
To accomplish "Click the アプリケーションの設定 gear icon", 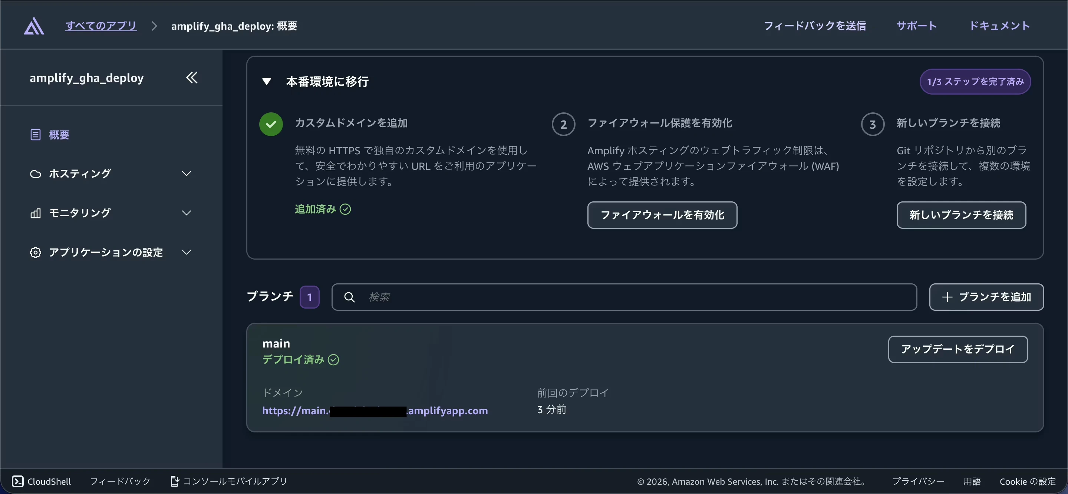I will pyautogui.click(x=35, y=252).
